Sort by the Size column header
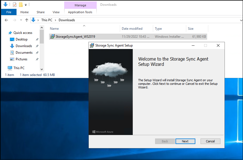 191,28
